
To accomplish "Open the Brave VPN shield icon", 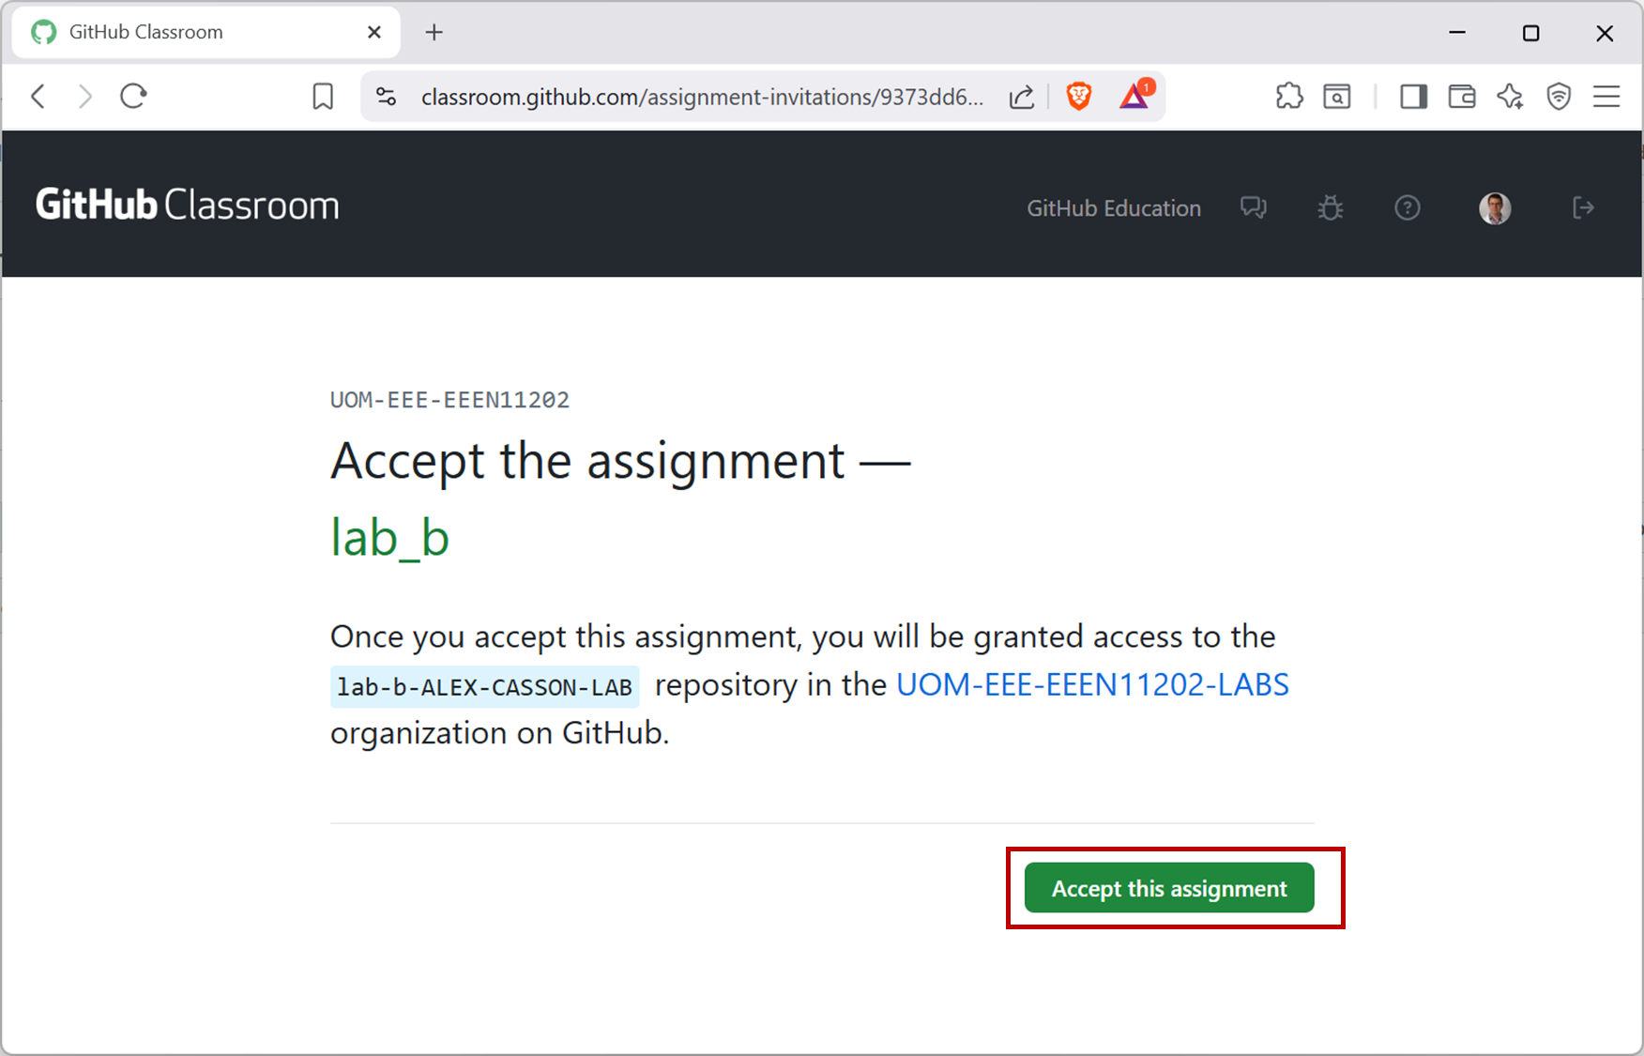I will point(1559,96).
